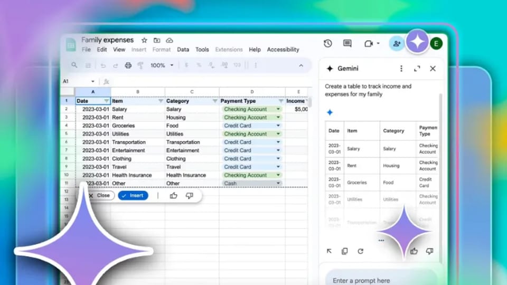Select row 5 header
Screen dimensions: 507x285
click(67, 134)
